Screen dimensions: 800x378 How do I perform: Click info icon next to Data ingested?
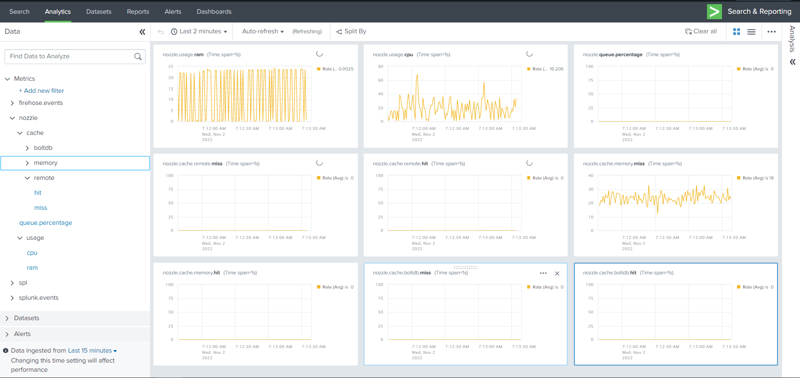[x=6, y=351]
